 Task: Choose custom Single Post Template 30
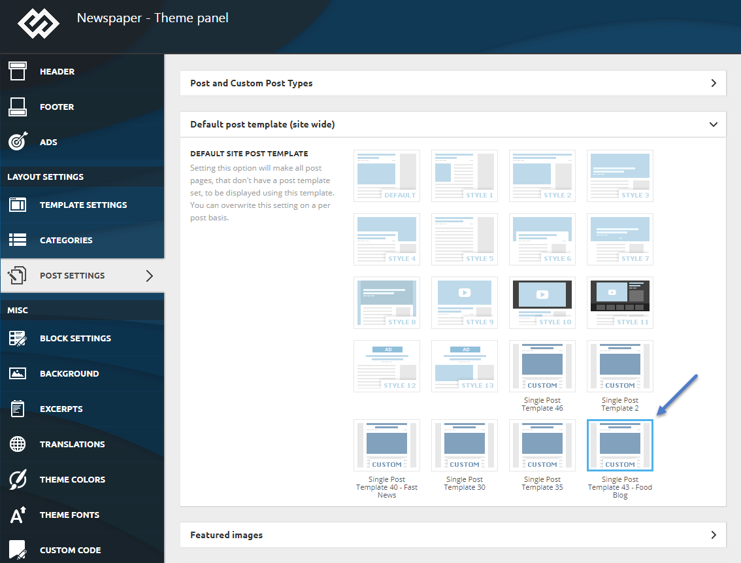pyautogui.click(x=465, y=445)
